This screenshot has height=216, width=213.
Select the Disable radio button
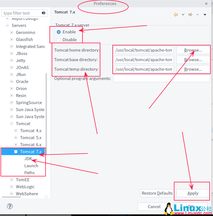[59, 40]
